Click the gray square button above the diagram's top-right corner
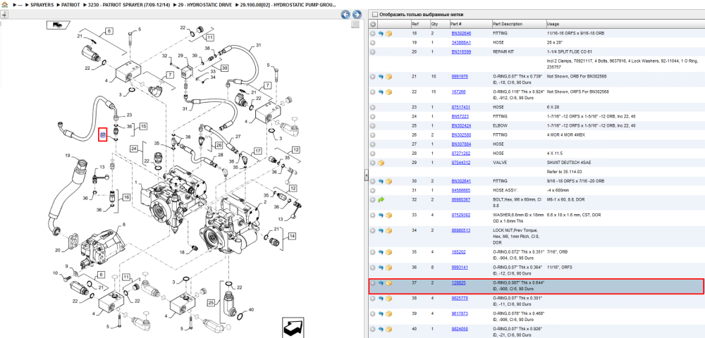This screenshot has height=338, width=705. (x=355, y=25)
